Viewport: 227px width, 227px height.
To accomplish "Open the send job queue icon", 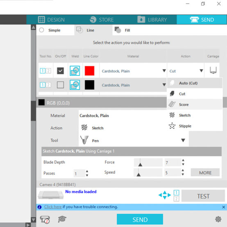I will [x=45, y=219].
